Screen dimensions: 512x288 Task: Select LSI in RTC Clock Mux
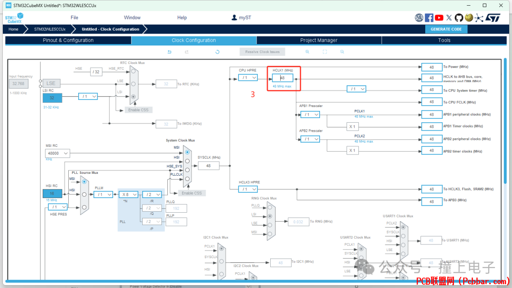click(133, 97)
